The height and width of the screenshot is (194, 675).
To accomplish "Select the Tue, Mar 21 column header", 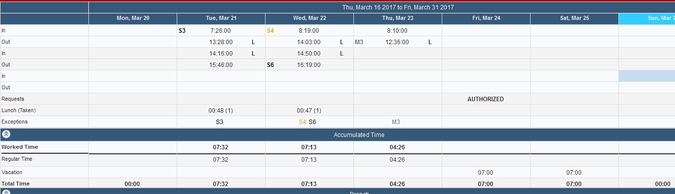I will [x=221, y=19].
